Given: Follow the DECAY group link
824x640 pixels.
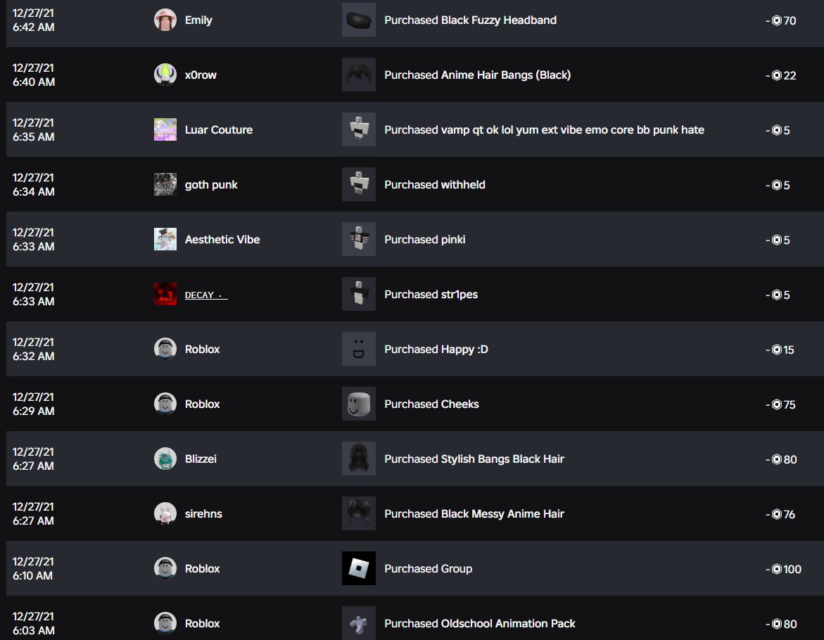Looking at the screenshot, I should tap(206, 295).
